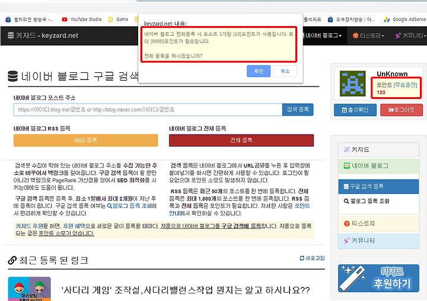Select 티스토리 in the sidebar menu

point(378,224)
